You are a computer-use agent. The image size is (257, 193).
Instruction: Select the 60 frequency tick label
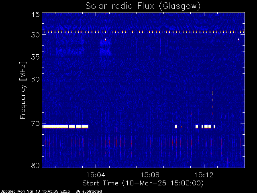(35, 79)
